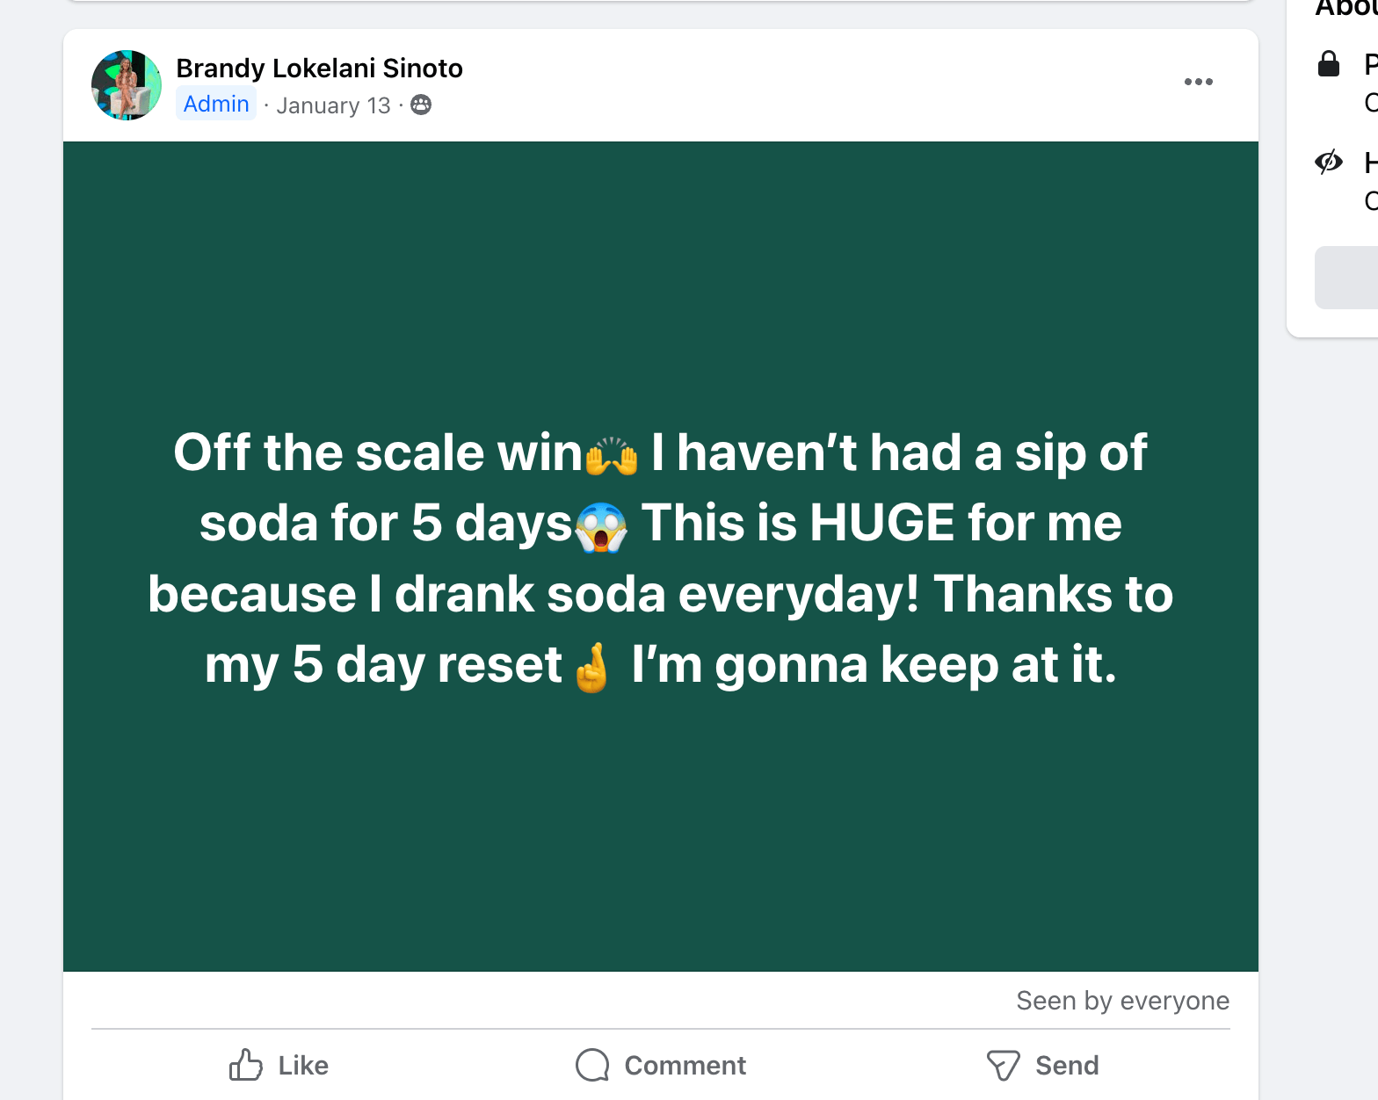Click the January 13 post date
1378x1100 pixels.
tap(333, 105)
